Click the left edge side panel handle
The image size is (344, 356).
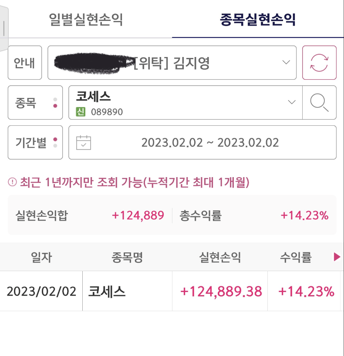click(x=4, y=28)
